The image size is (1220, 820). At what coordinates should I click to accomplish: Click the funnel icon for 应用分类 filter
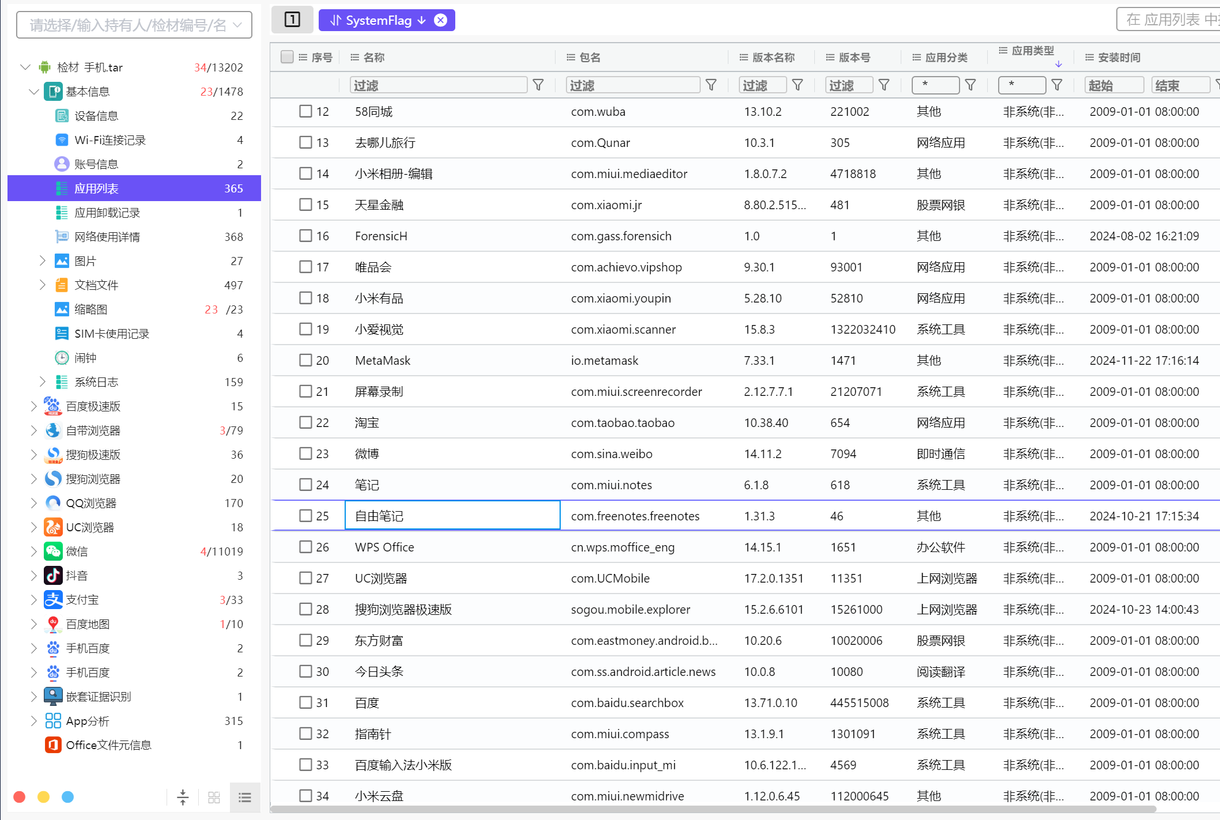point(970,85)
